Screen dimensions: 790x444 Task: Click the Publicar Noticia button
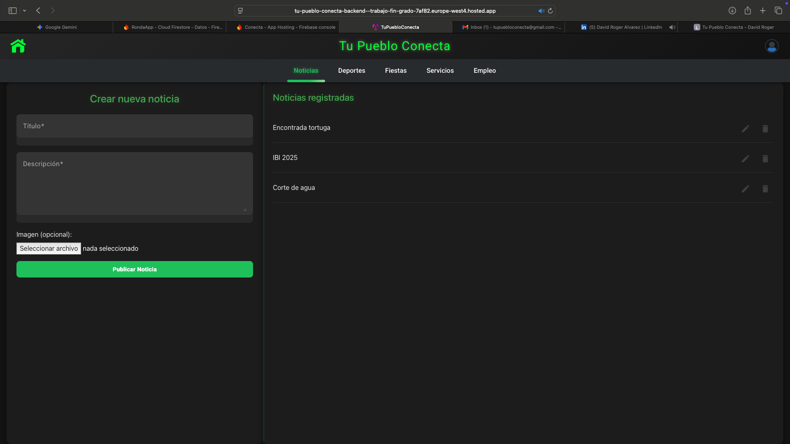point(135,269)
